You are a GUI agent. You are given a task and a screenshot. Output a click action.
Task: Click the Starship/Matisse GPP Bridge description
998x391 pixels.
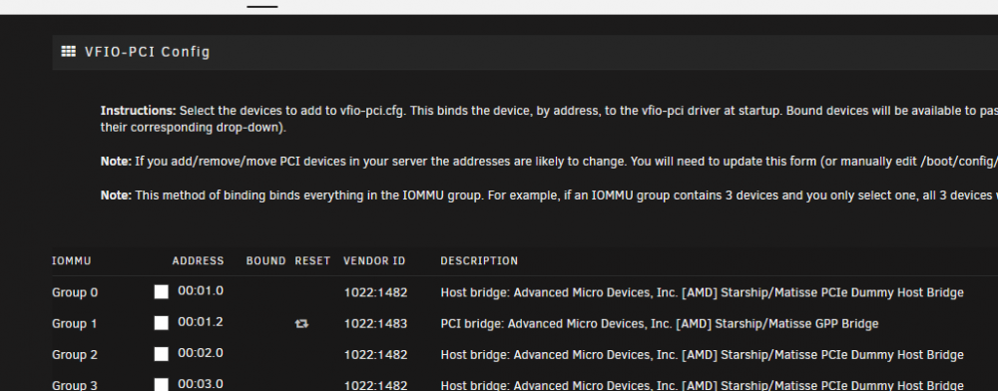pyautogui.click(x=660, y=323)
